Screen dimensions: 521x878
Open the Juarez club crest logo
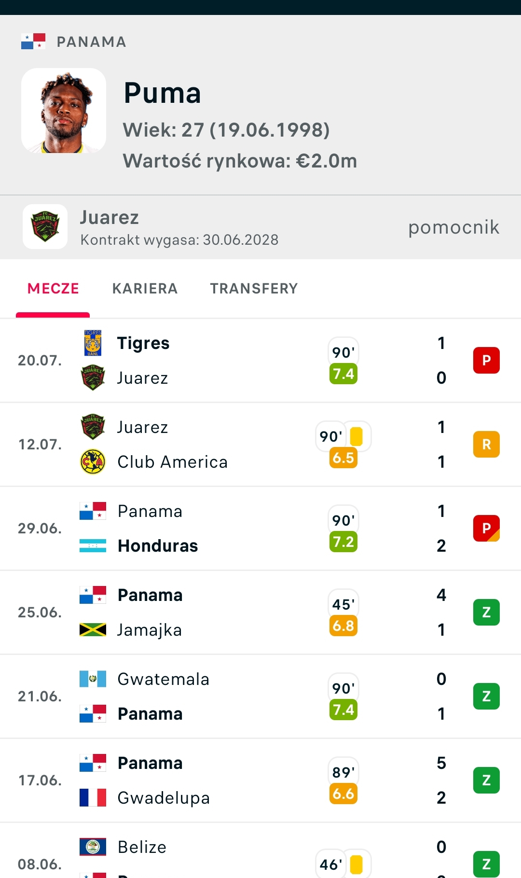tap(45, 227)
